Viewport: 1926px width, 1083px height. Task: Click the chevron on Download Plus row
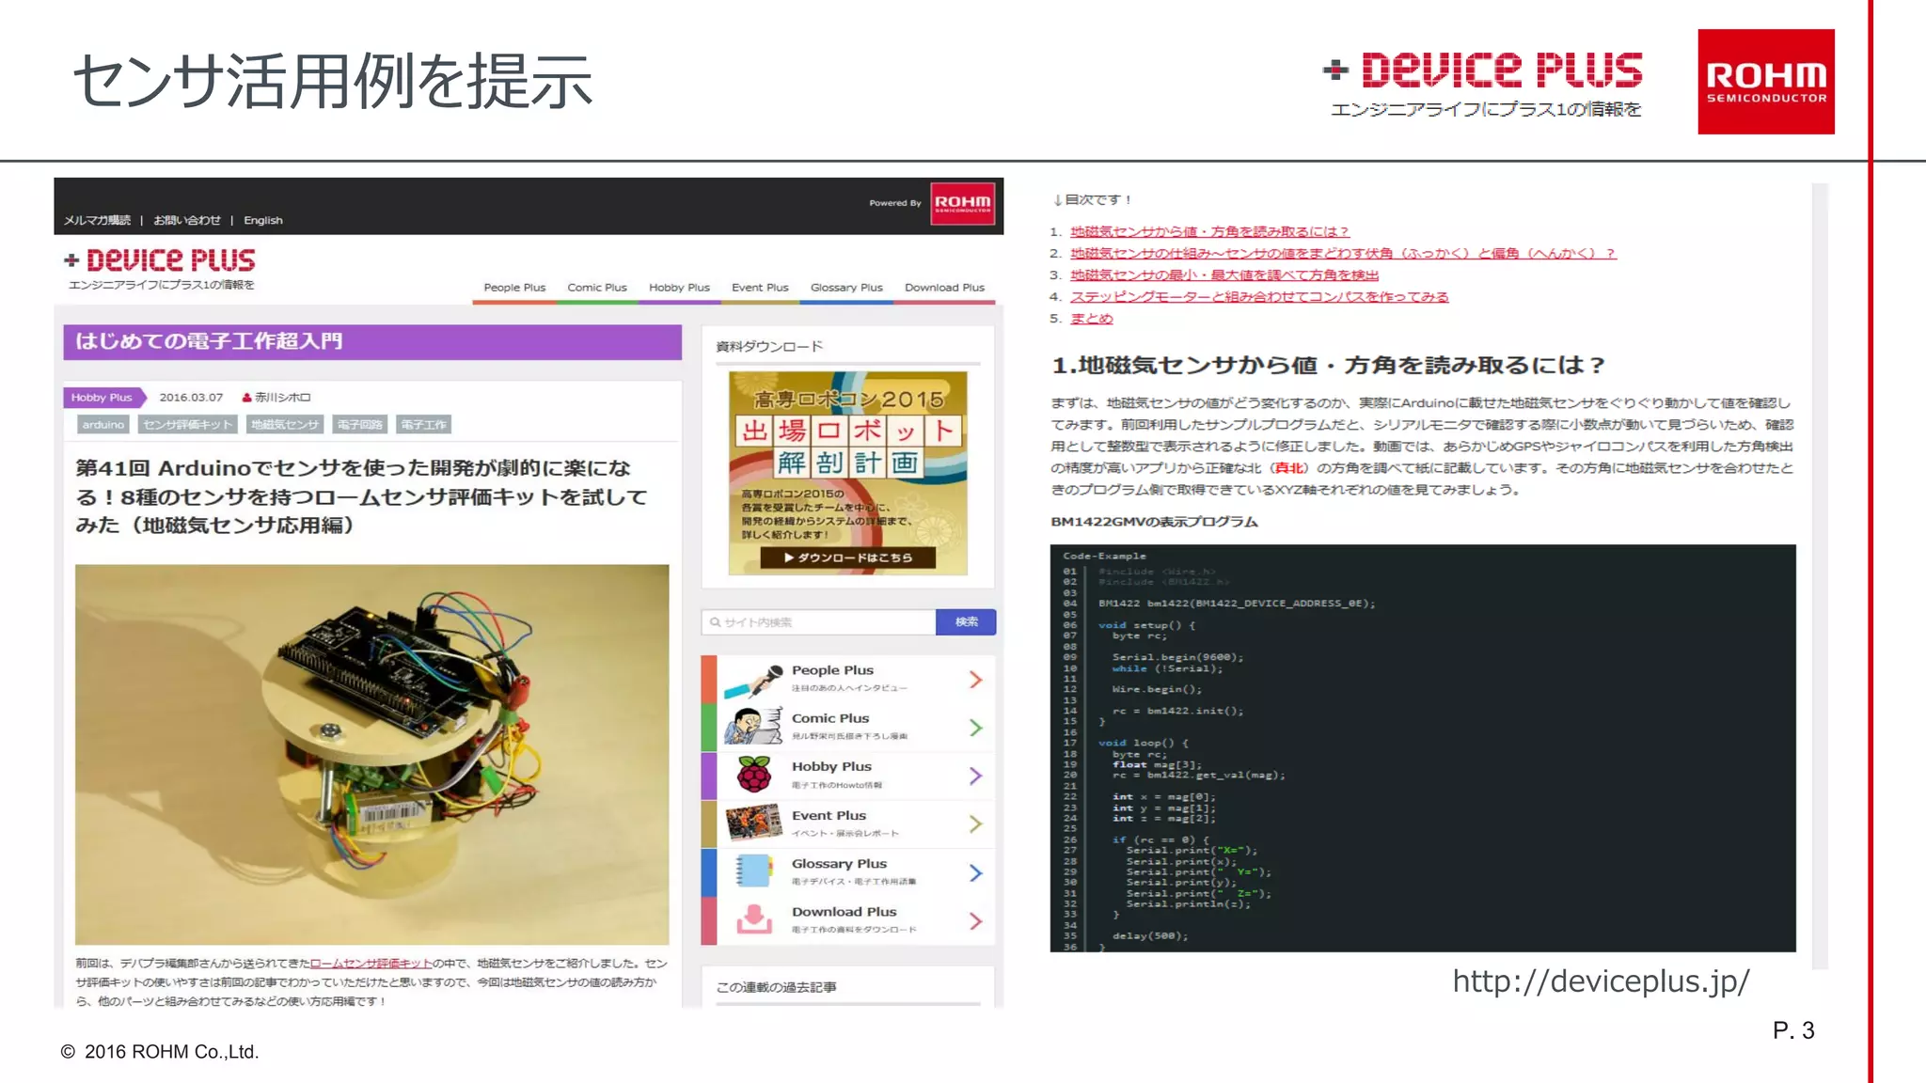coord(976,921)
